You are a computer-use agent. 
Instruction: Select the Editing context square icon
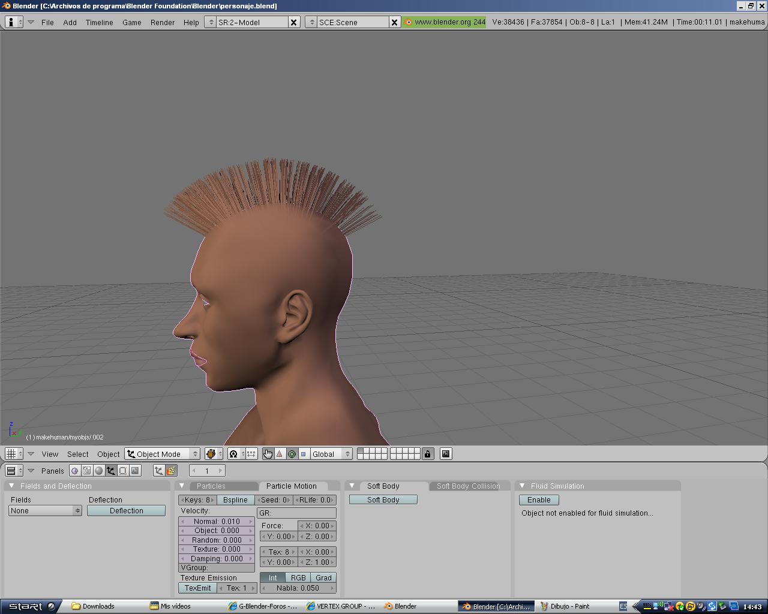pyautogui.click(x=123, y=471)
